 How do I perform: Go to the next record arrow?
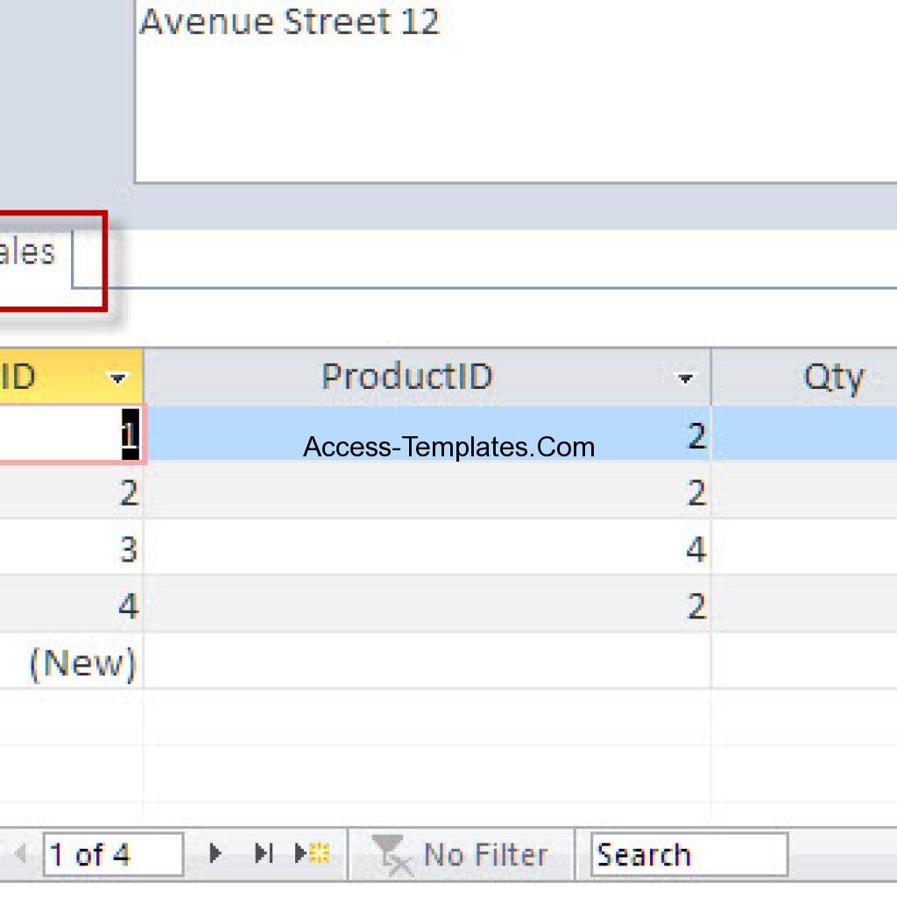(x=215, y=854)
